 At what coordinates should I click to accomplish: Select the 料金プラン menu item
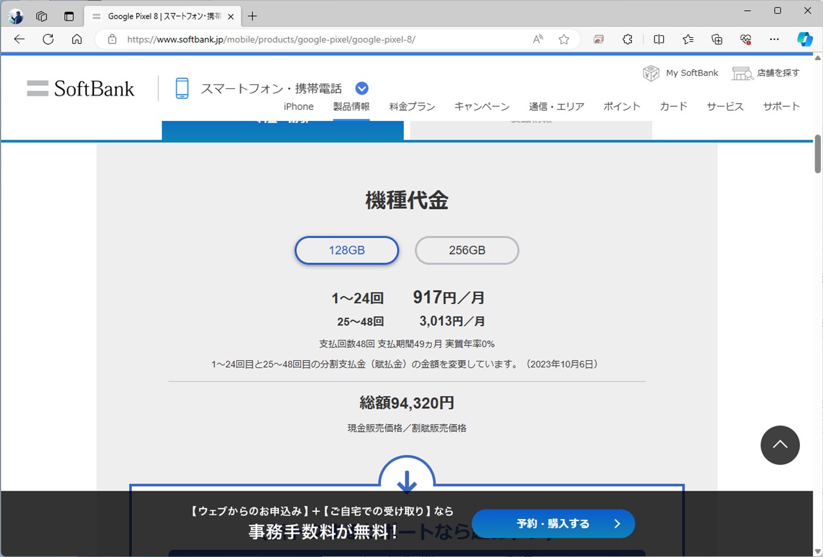(411, 106)
